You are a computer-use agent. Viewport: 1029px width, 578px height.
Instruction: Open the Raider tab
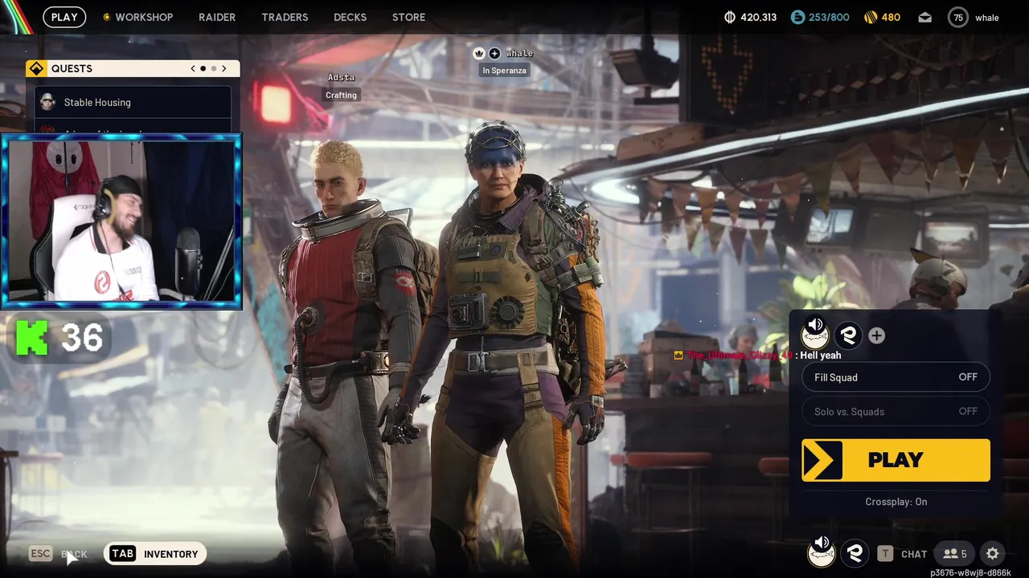click(x=217, y=17)
